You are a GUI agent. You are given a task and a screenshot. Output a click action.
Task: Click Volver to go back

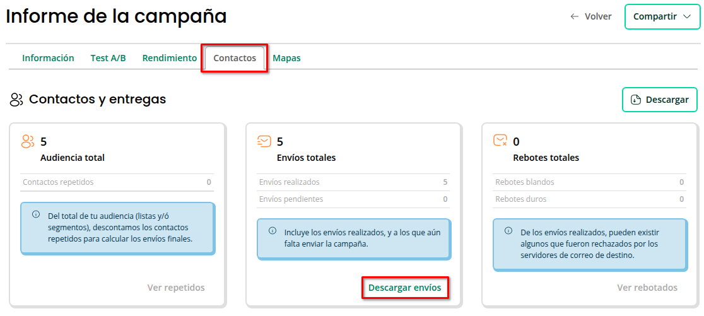[591, 16]
